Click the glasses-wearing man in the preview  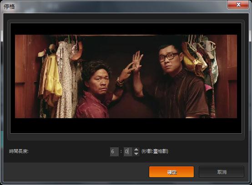(180, 80)
